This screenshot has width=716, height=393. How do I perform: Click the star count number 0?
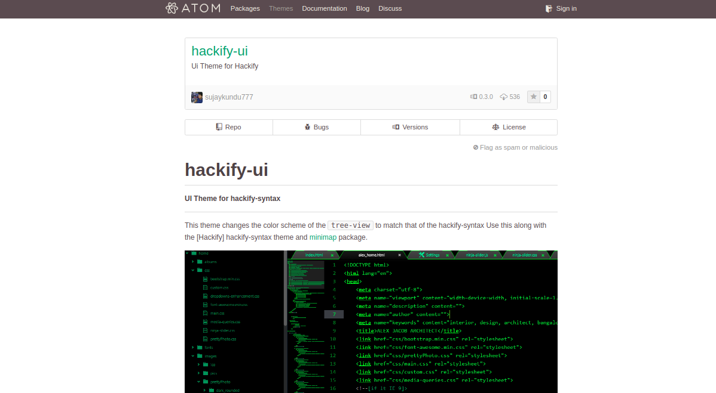tap(545, 97)
